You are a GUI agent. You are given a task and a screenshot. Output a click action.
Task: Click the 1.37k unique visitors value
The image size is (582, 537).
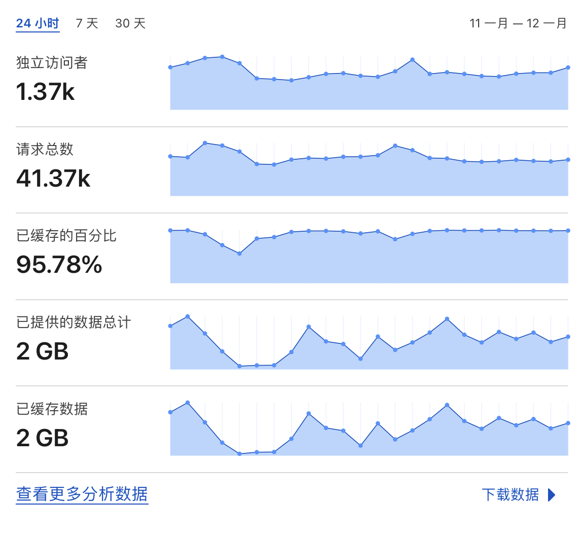click(45, 92)
